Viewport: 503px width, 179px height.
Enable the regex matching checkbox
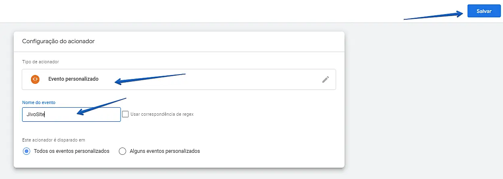tap(125, 114)
